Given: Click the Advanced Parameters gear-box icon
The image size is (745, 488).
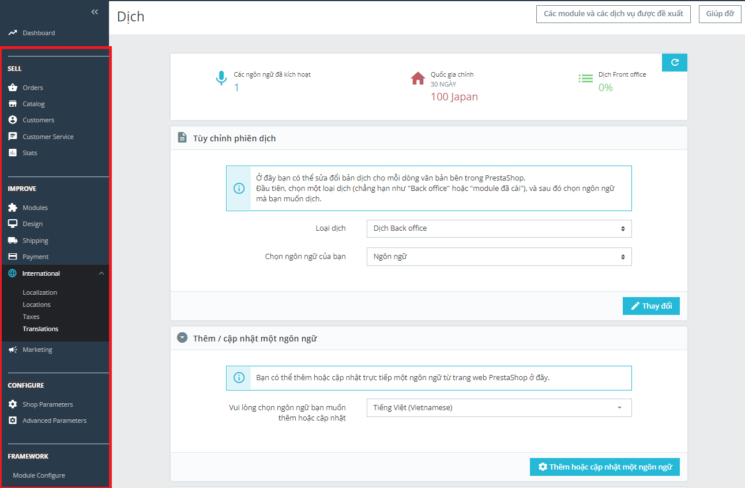Looking at the screenshot, I should (13, 421).
